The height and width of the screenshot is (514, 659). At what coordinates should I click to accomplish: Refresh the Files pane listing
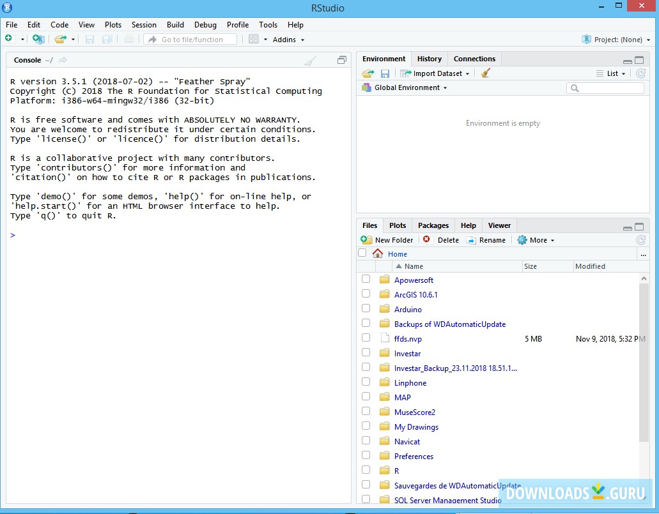tap(640, 240)
